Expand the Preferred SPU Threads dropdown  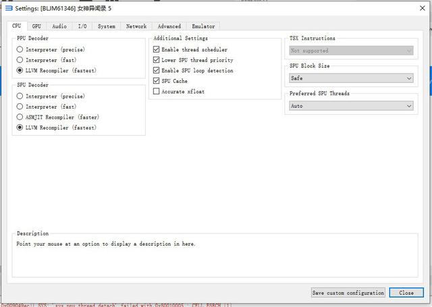(350, 106)
